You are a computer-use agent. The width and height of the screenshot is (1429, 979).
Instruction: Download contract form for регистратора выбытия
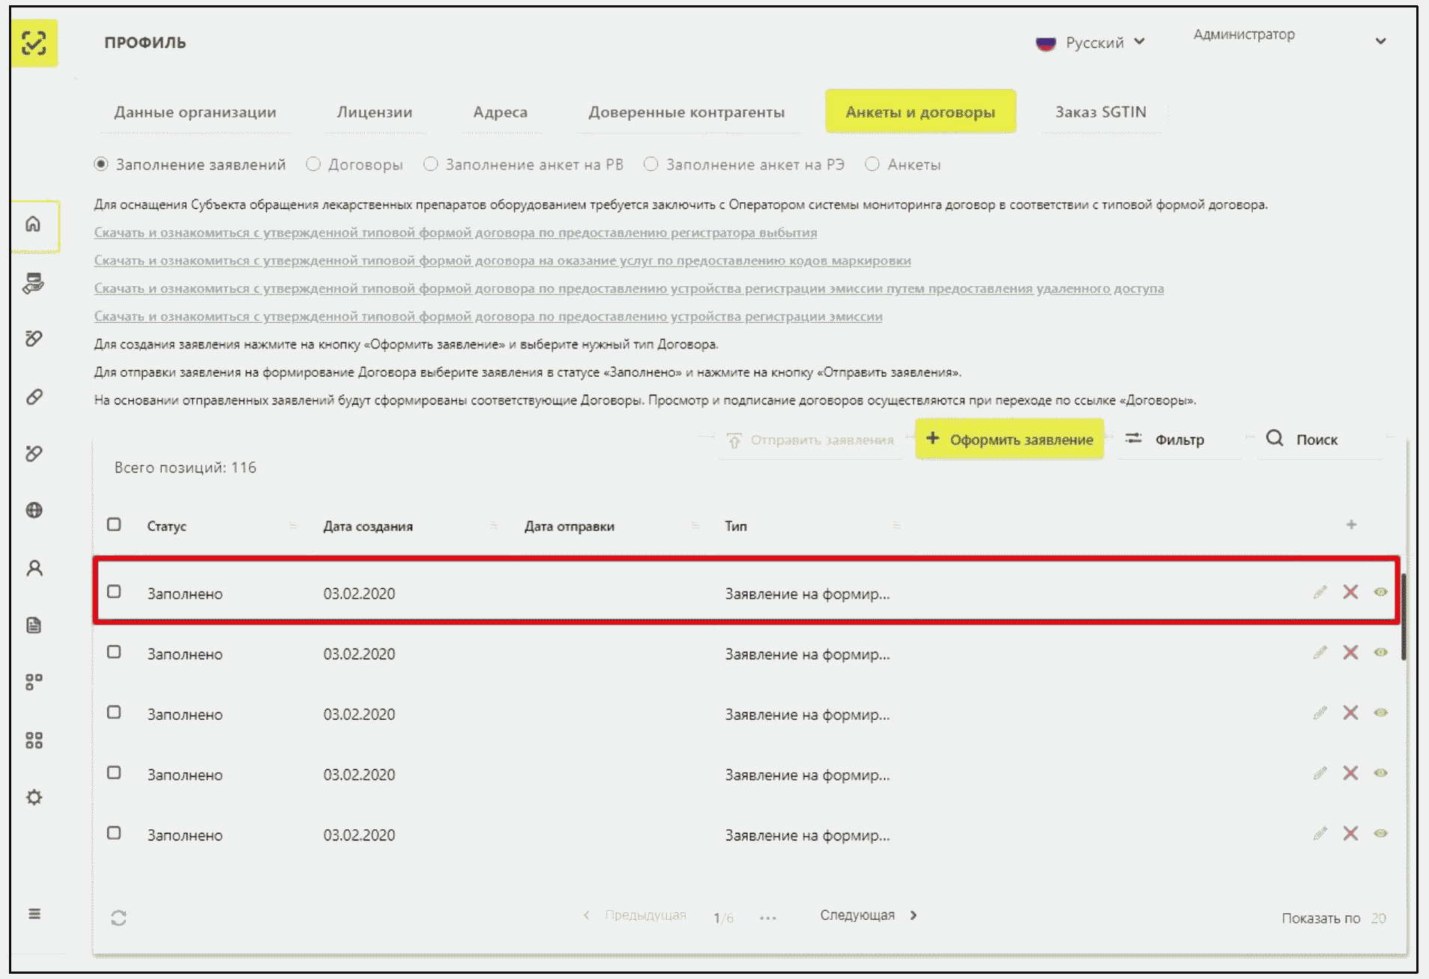(456, 233)
